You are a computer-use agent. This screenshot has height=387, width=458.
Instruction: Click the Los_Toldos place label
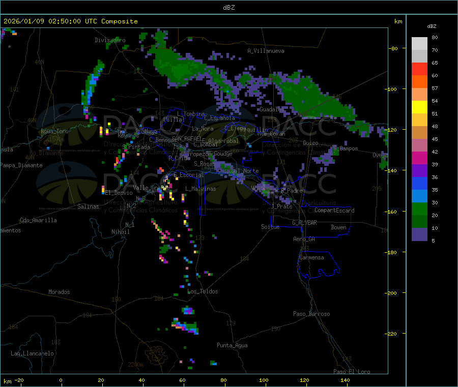(x=203, y=291)
